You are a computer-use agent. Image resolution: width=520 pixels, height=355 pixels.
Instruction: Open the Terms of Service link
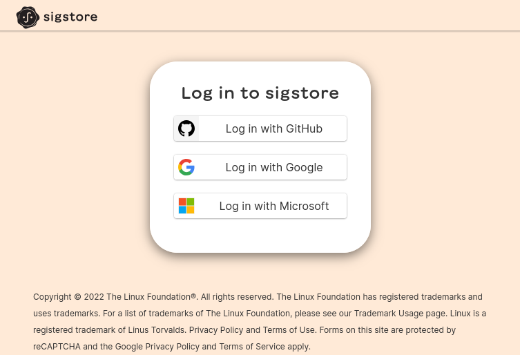coord(252,347)
